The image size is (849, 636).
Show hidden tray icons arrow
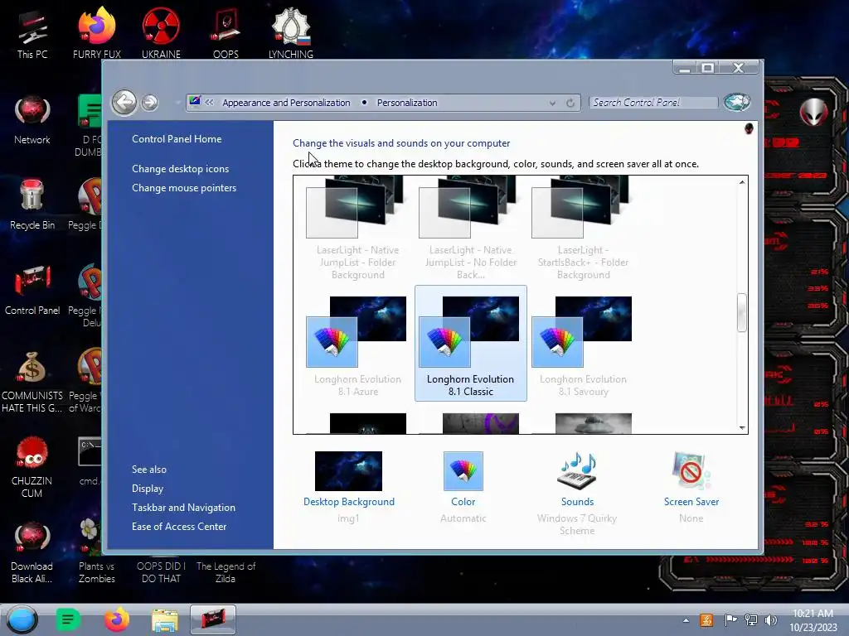[x=686, y=620]
